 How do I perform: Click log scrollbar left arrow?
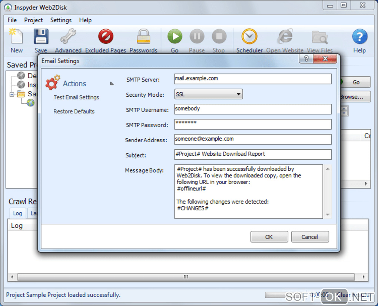coord(12,277)
